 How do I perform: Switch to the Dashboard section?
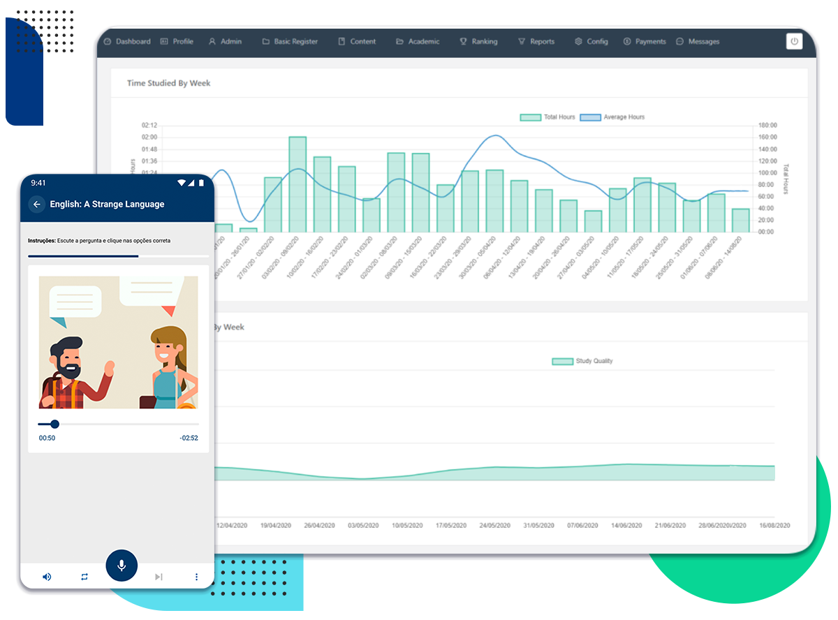pos(127,42)
